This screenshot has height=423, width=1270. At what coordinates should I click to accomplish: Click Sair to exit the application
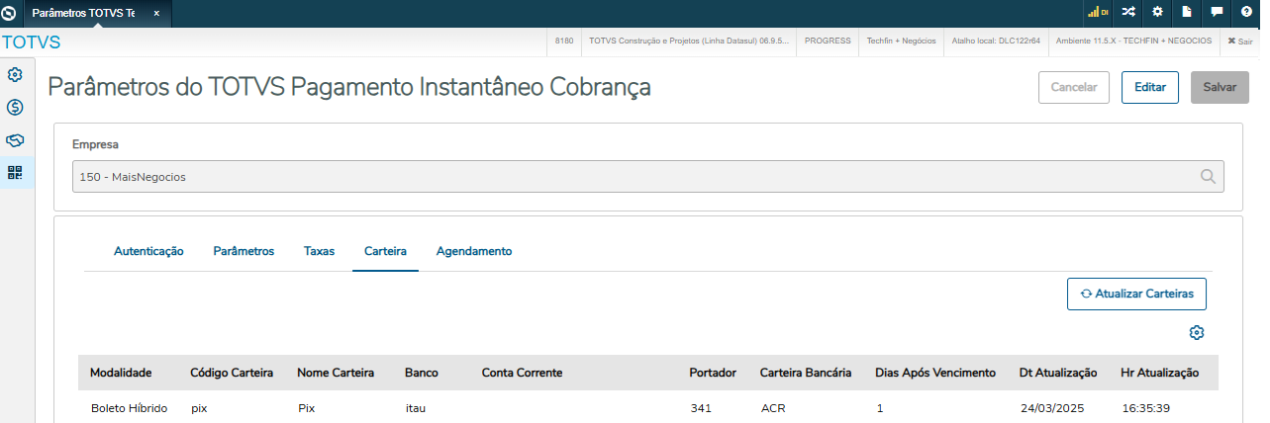tap(1239, 42)
